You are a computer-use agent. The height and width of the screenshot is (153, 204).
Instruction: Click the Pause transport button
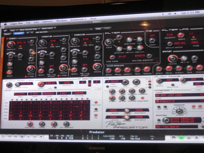[35, 136]
